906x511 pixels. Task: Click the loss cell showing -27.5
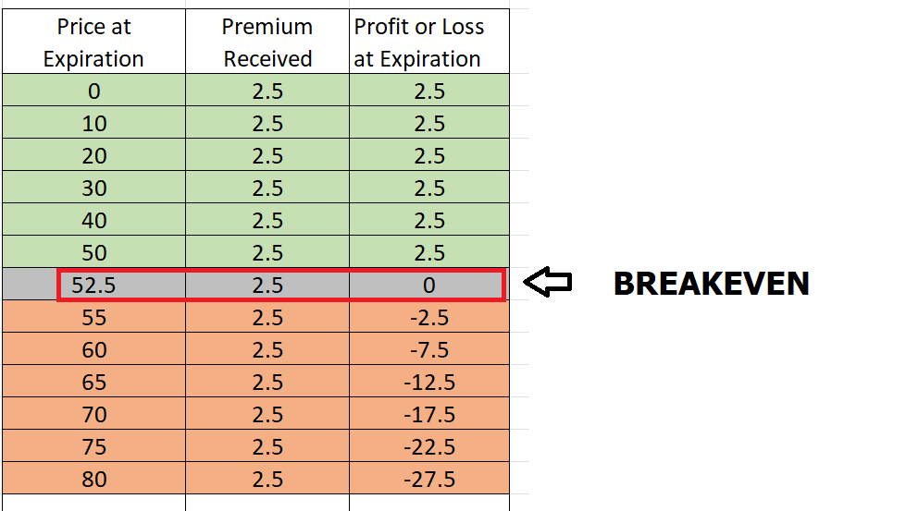(x=428, y=480)
